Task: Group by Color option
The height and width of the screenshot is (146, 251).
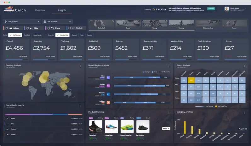Action: (x=82, y=35)
